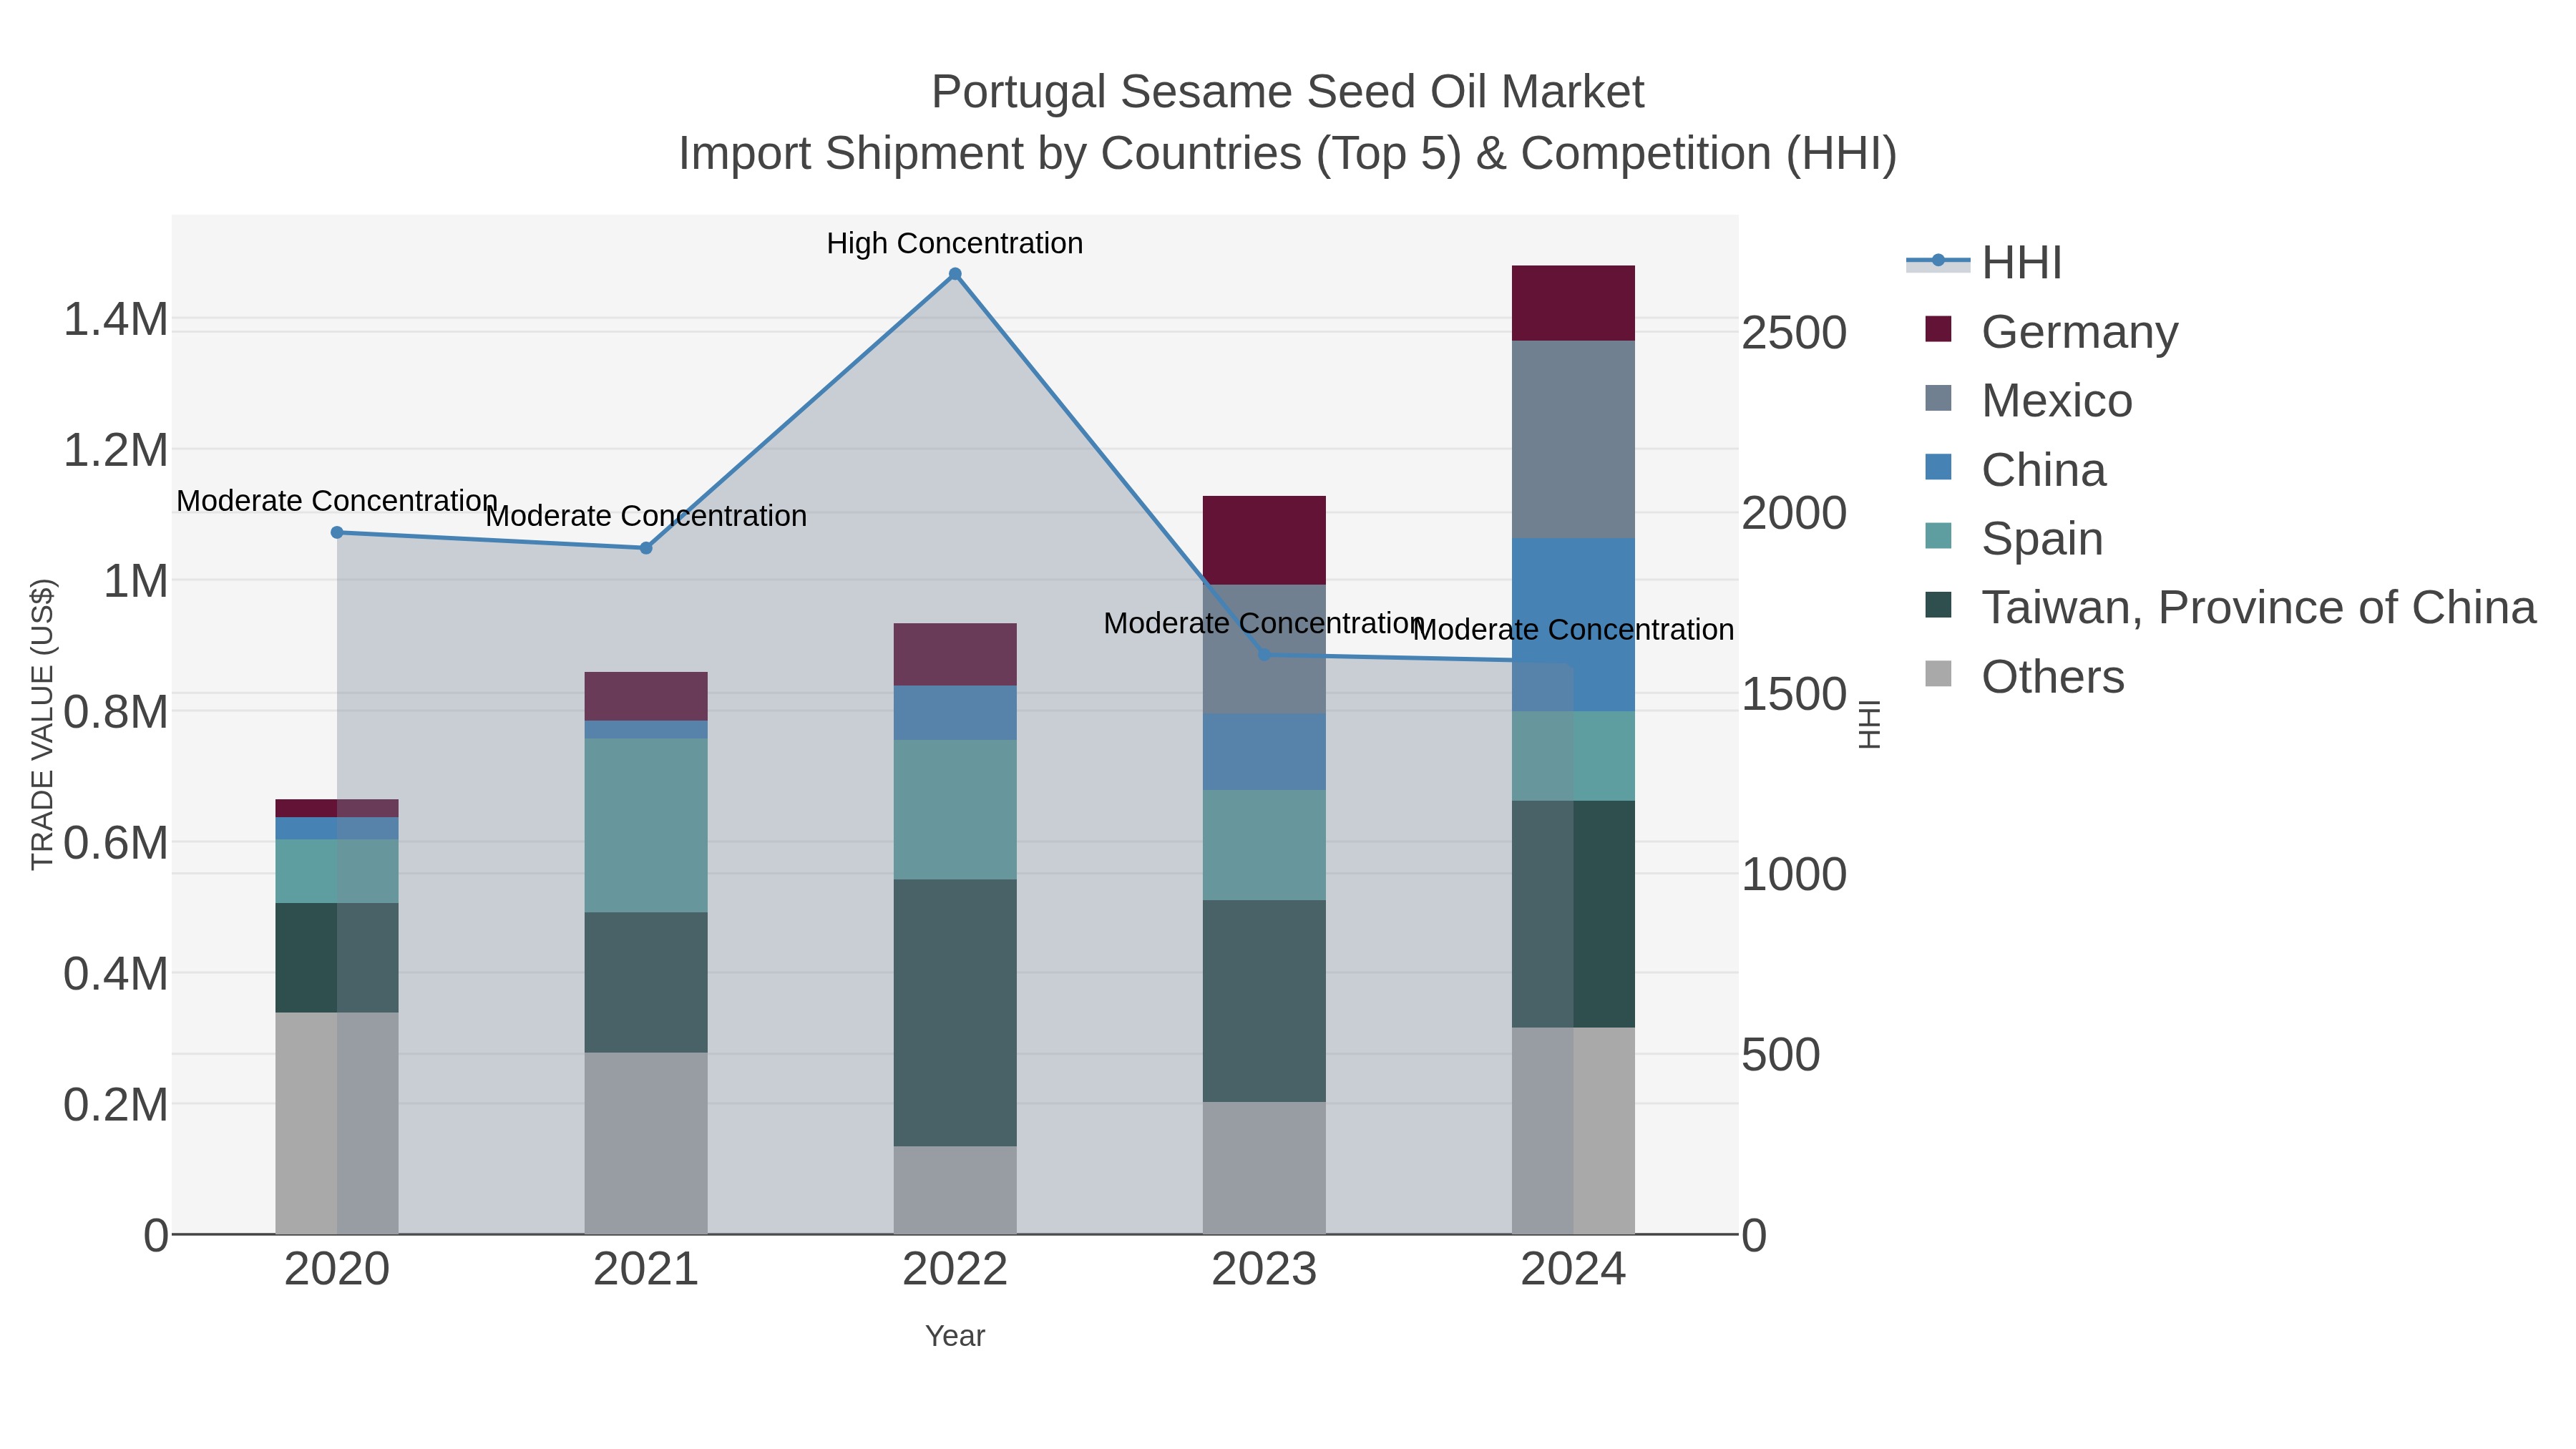Click the 2020 Moderate Concentration label
Screen dimensions: 2576x1449
pos(337,501)
